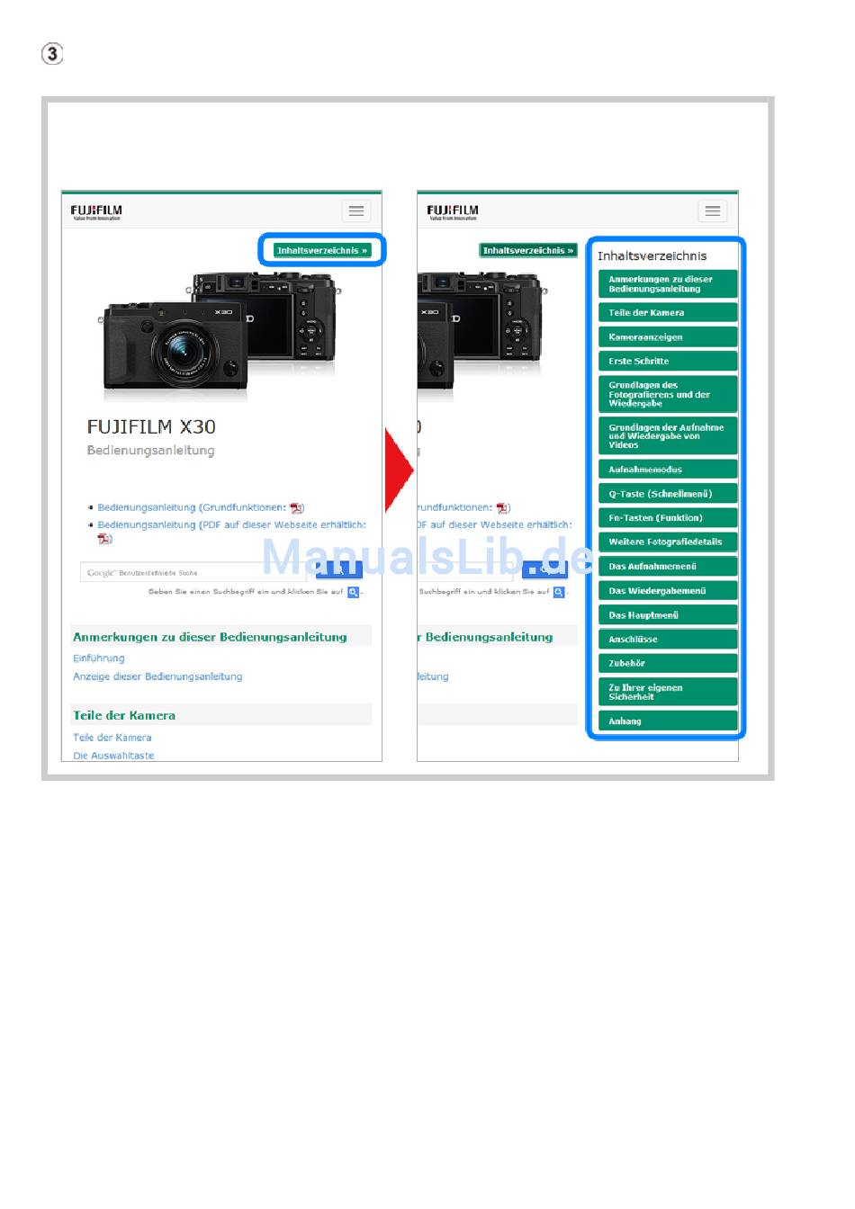Select 'Fn-Tasten (Funktion)' in the contents menu
This screenshot has height=1209, width=855.
(x=668, y=518)
